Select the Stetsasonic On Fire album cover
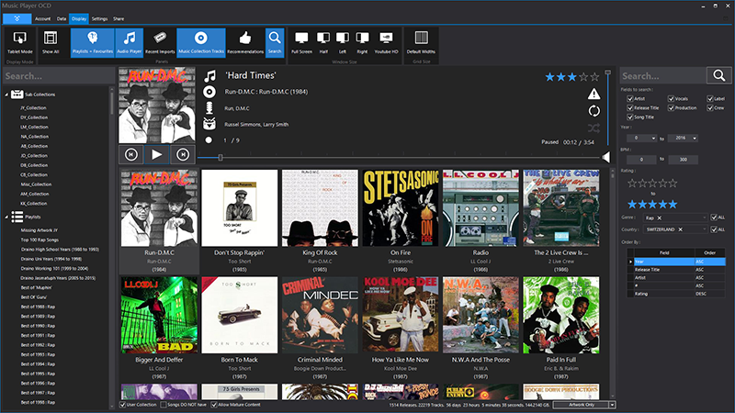Viewport: 735px width, 413px height. pyautogui.click(x=401, y=208)
